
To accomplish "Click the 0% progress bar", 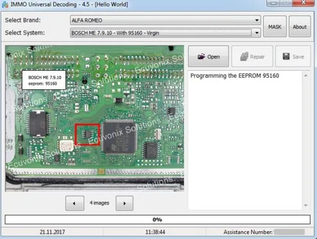I will tap(157, 220).
